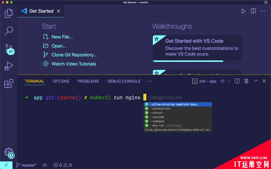Open the Run and Debug view
This screenshot has height=169, width=271.
pos(9,66)
